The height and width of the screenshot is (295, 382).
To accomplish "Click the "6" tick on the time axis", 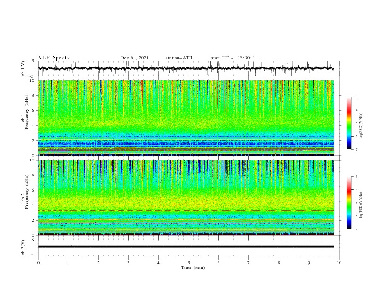I will pyautogui.click(x=218, y=263).
